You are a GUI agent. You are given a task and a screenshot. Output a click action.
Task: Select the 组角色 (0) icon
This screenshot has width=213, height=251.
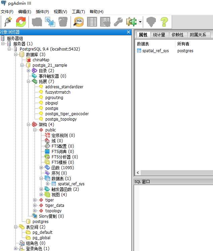tap(22, 243)
